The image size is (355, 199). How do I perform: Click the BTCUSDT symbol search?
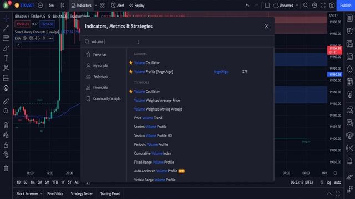point(24,6)
